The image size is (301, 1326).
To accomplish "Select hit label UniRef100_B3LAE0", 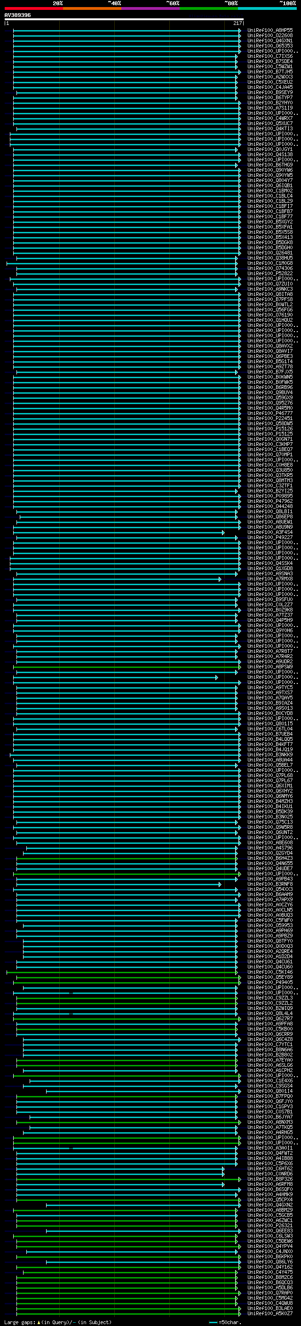I will (270, 1308).
